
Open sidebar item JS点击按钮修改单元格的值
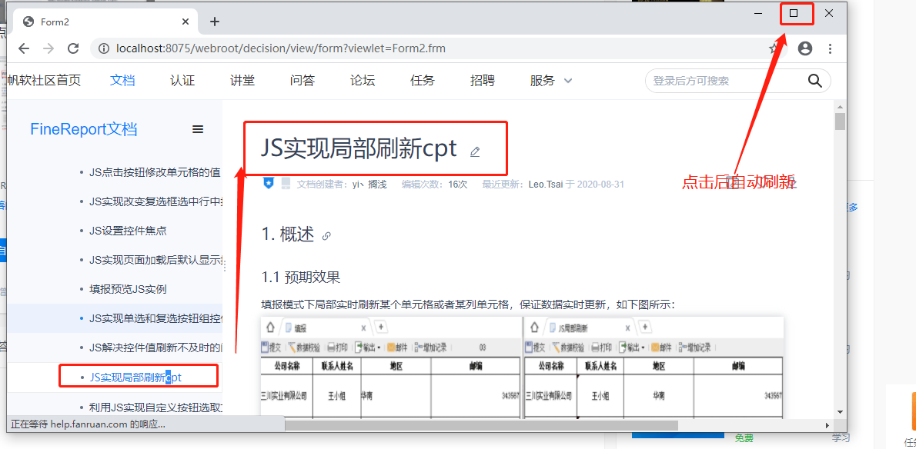pyautogui.click(x=155, y=172)
